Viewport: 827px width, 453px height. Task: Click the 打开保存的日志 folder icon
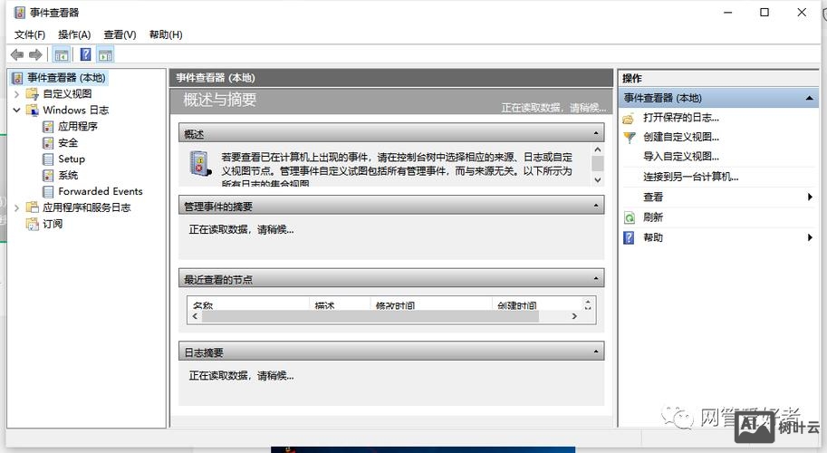pos(628,119)
